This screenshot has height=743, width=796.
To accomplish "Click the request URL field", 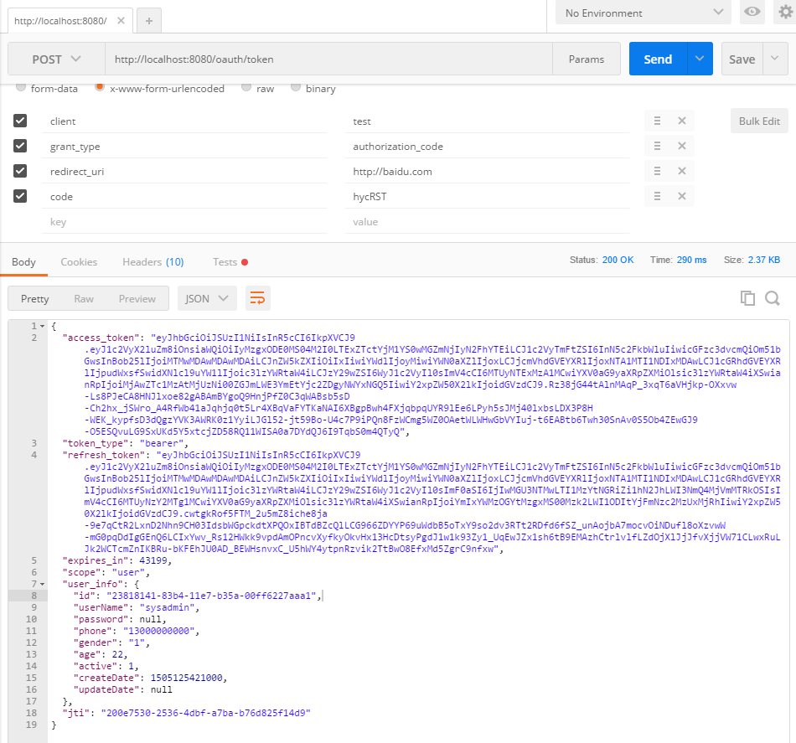I will click(328, 59).
